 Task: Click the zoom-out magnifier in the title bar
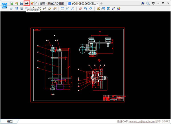click(148, 3)
